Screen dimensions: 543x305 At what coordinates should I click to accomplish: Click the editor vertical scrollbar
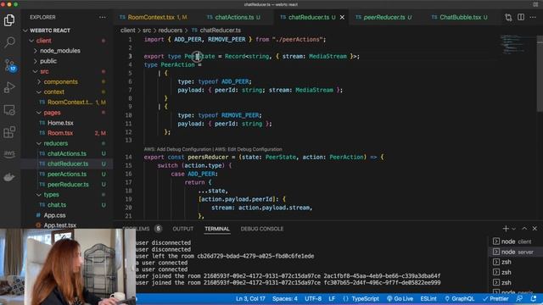click(540, 73)
